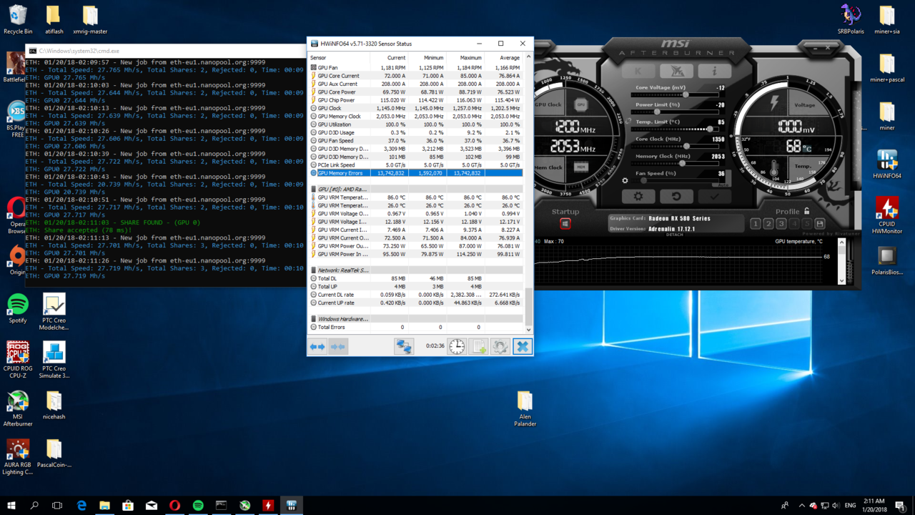Open xmrig-master desktop folder
The height and width of the screenshot is (515, 915).
[90, 20]
